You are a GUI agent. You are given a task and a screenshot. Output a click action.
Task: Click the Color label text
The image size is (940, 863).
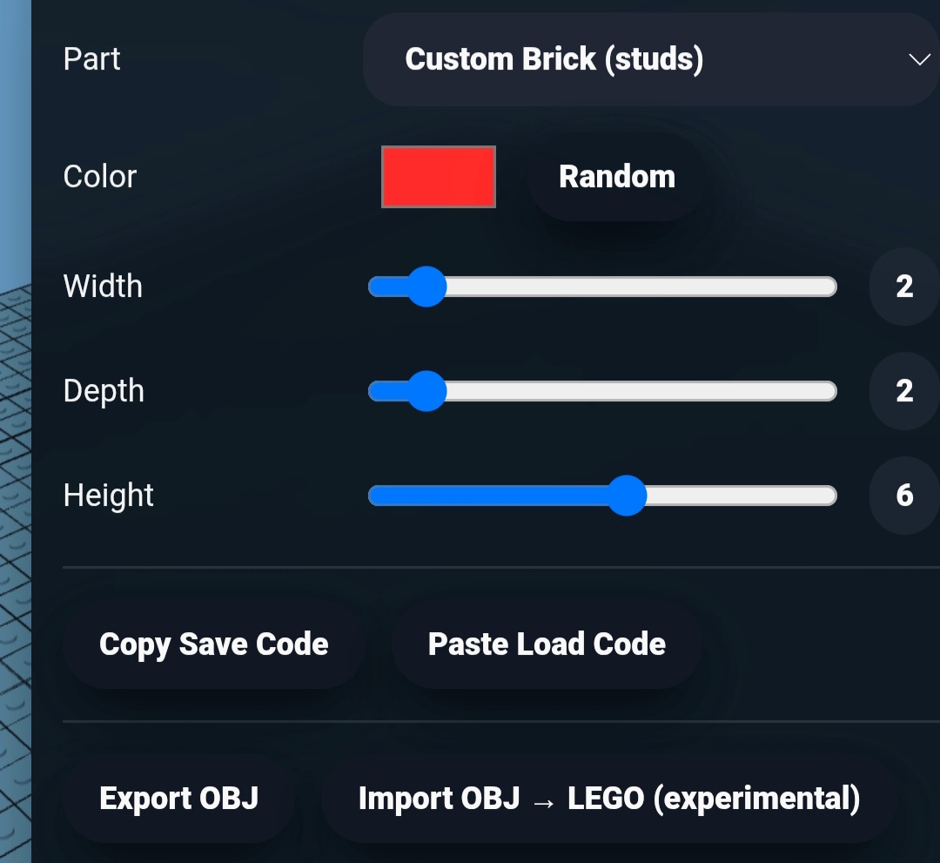[100, 177]
